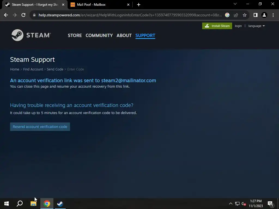
Task: Go to Send Code breadcrumb
Action: (x=55, y=69)
